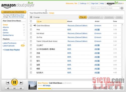Expand the Add to playlist dropdown arrow
126x92 pixels.
[x=102, y=17]
